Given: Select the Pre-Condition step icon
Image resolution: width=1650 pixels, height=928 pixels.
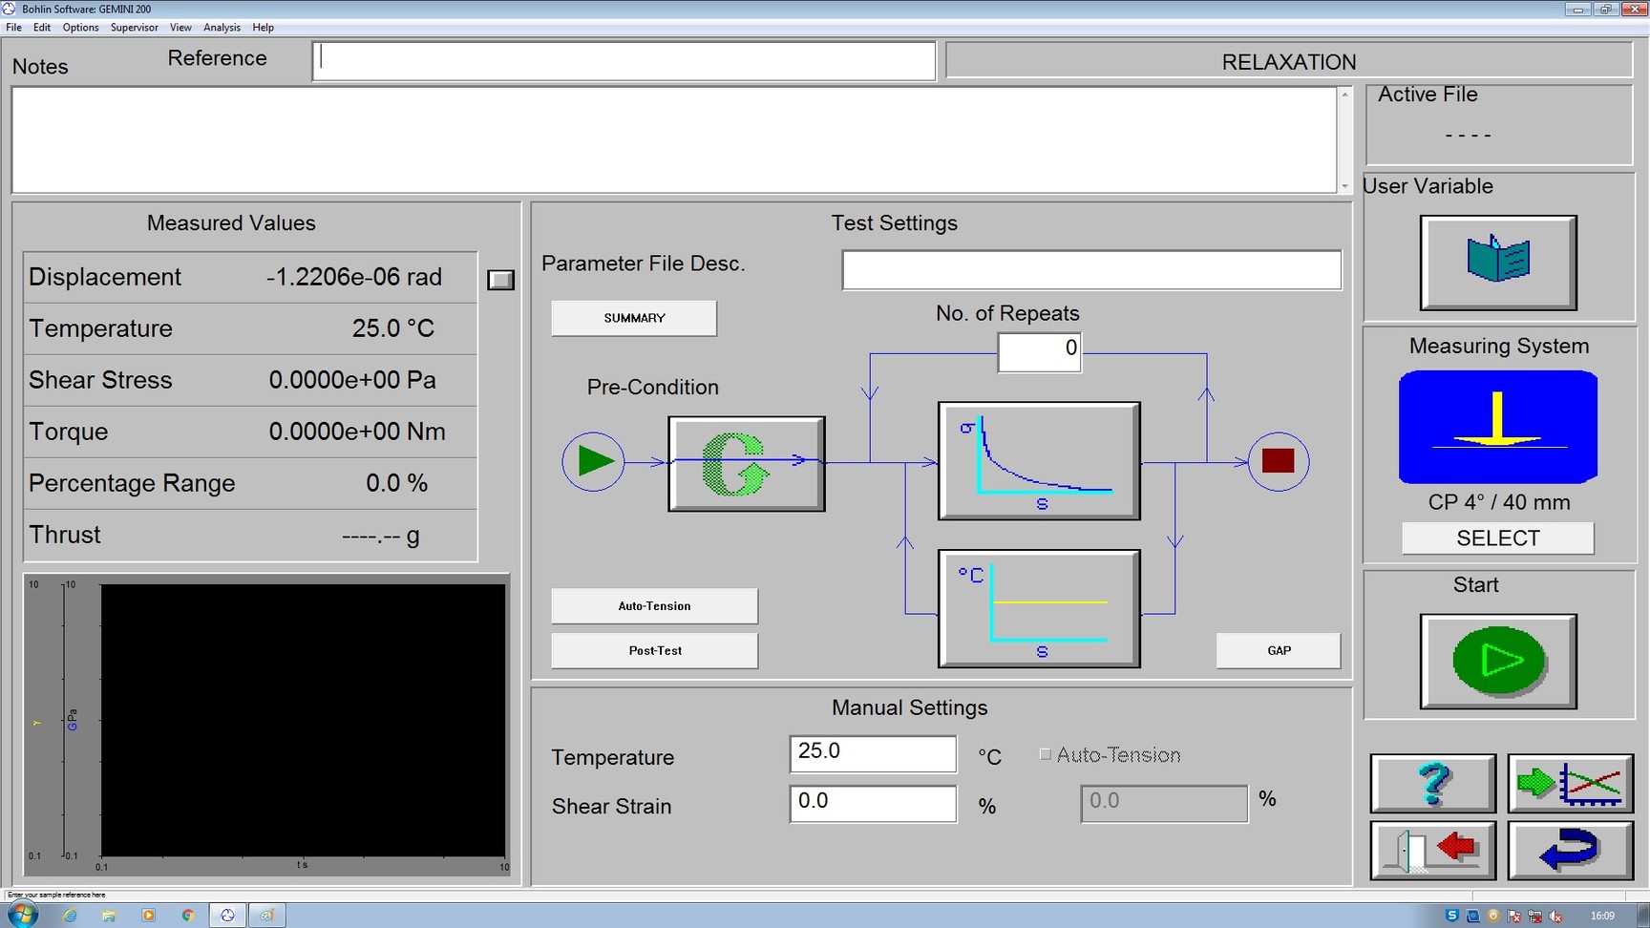Looking at the screenshot, I should pos(747,462).
